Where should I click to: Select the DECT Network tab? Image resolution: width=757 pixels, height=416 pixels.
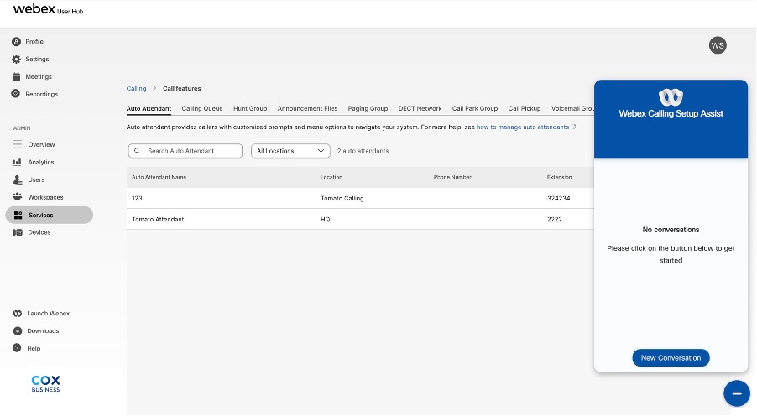(x=420, y=108)
